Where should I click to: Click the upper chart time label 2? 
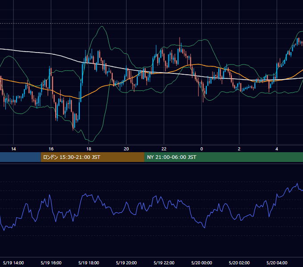pos(239,149)
